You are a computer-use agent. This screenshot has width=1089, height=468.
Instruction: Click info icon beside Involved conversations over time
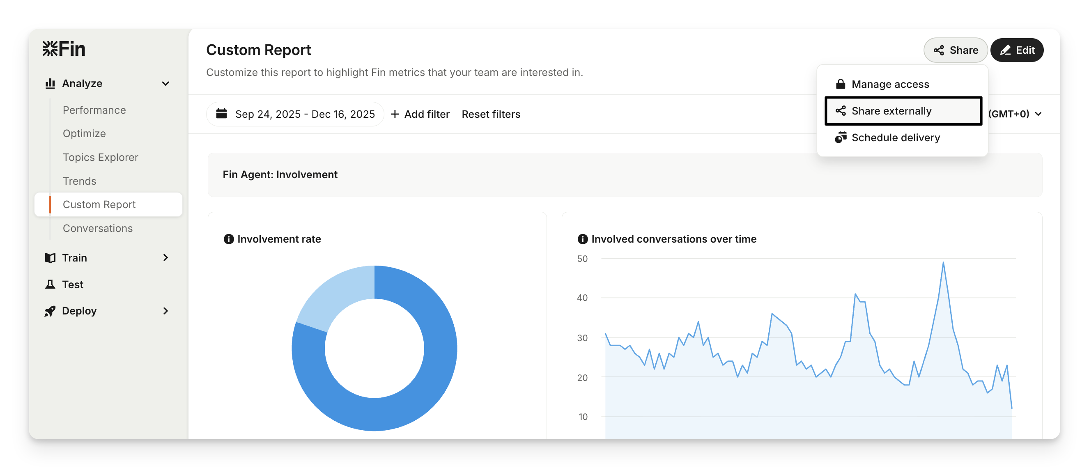click(x=583, y=239)
